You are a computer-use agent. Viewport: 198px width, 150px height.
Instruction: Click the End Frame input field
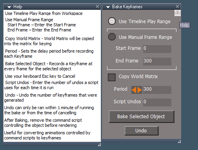157,62
